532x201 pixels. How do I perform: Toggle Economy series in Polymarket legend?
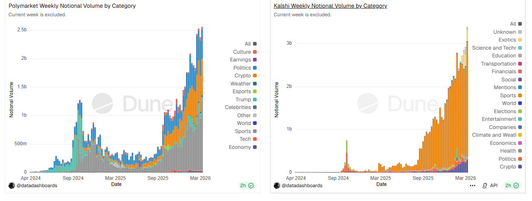(x=243, y=147)
